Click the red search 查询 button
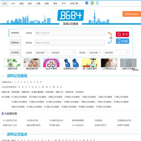The width and height of the screenshot is (141, 141). [x=123, y=34]
